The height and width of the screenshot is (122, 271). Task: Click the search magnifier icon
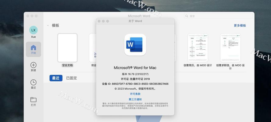pyautogui.click(x=187, y=16)
